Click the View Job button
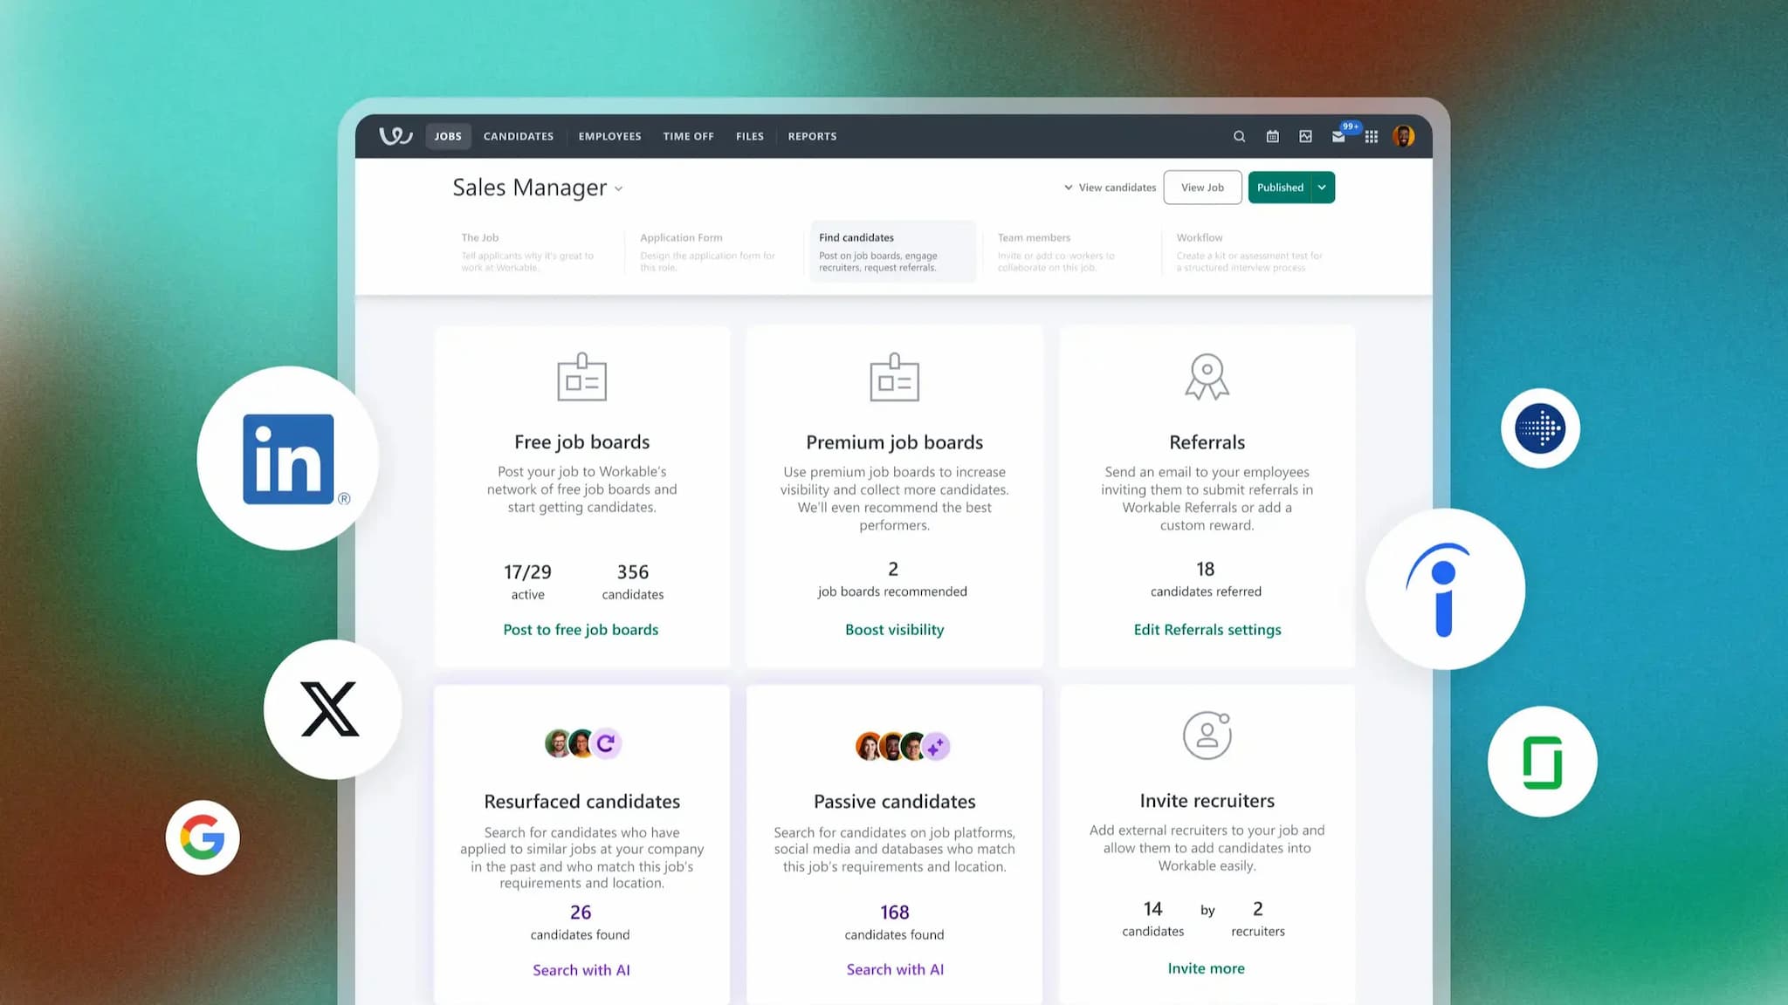This screenshot has width=1788, height=1005. pos(1202,188)
